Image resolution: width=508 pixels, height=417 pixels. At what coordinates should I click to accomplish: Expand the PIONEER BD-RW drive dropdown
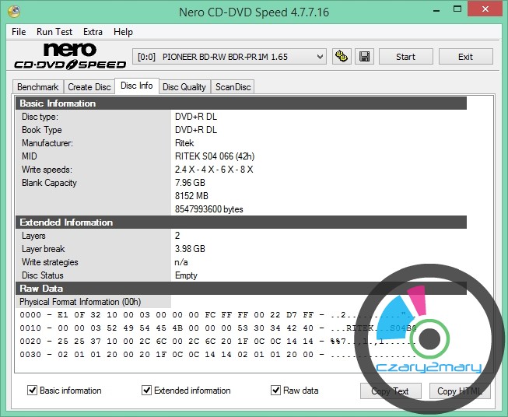pos(320,57)
